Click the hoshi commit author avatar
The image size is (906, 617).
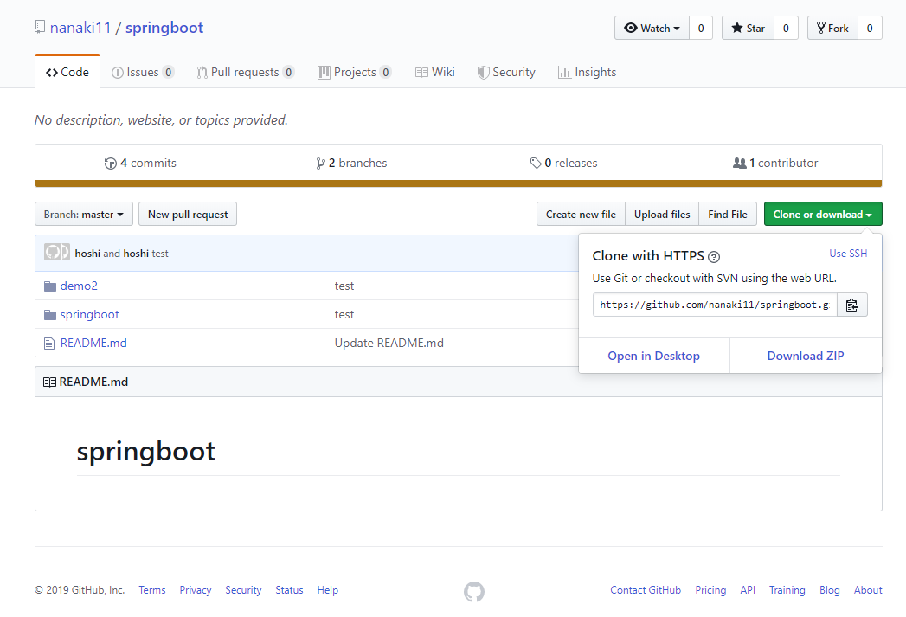57,252
